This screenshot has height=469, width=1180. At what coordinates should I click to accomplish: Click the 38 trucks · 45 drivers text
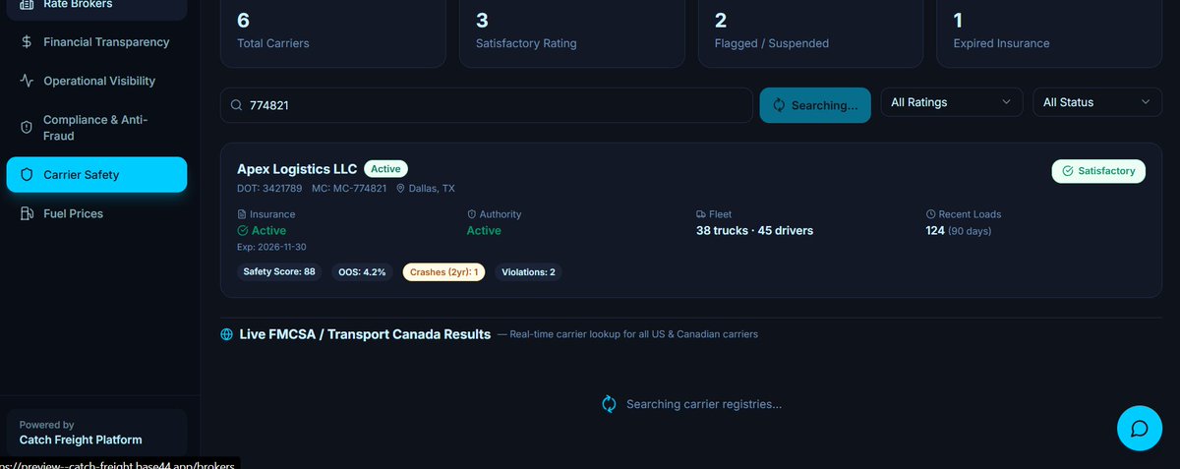754,231
